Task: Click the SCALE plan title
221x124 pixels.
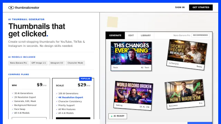Action: point(60,85)
